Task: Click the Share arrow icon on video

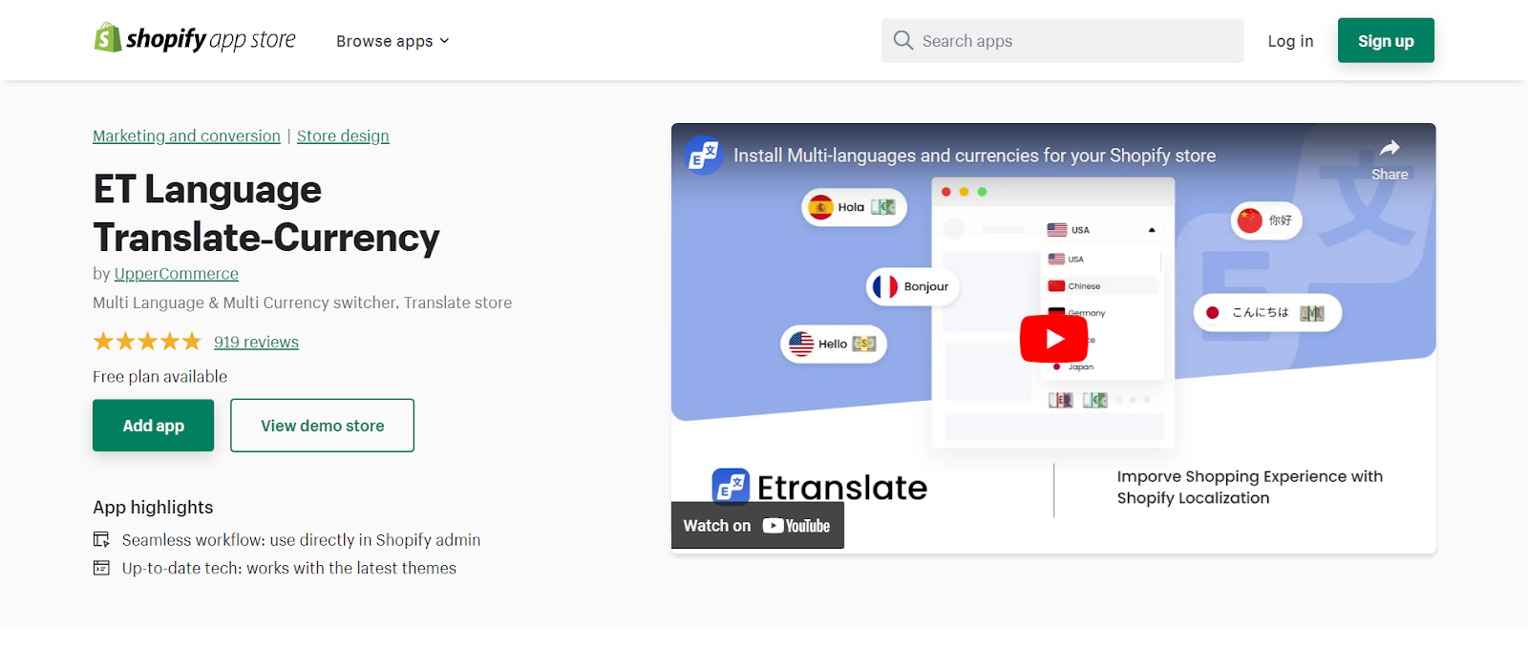Action: pyautogui.click(x=1390, y=148)
